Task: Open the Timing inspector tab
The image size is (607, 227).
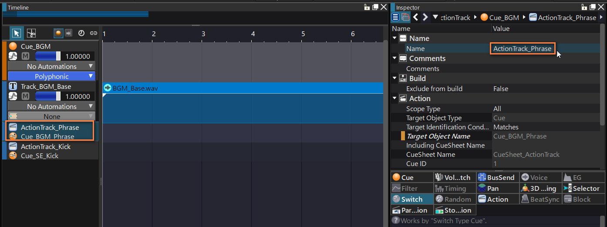Action: pos(455,188)
